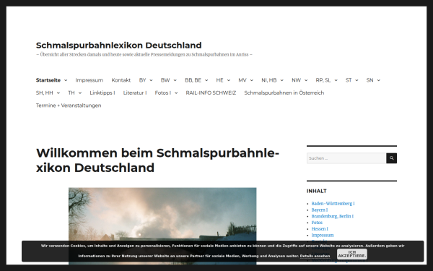Open the MV menu item
This screenshot has height=271, width=433.
(x=242, y=80)
